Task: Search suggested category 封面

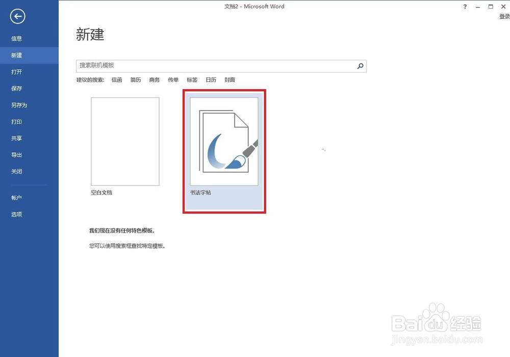Action: pyautogui.click(x=229, y=79)
